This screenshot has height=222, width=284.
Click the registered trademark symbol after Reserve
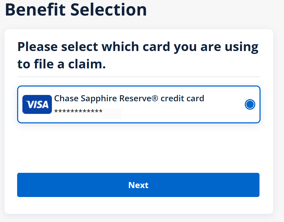[155, 98]
